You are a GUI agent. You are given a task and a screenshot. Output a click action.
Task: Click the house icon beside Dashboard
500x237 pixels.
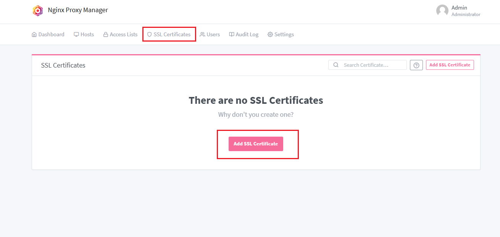(x=34, y=34)
